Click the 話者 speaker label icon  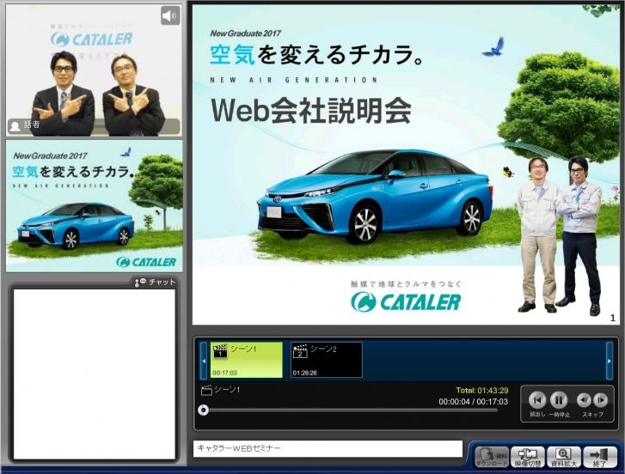pos(15,126)
